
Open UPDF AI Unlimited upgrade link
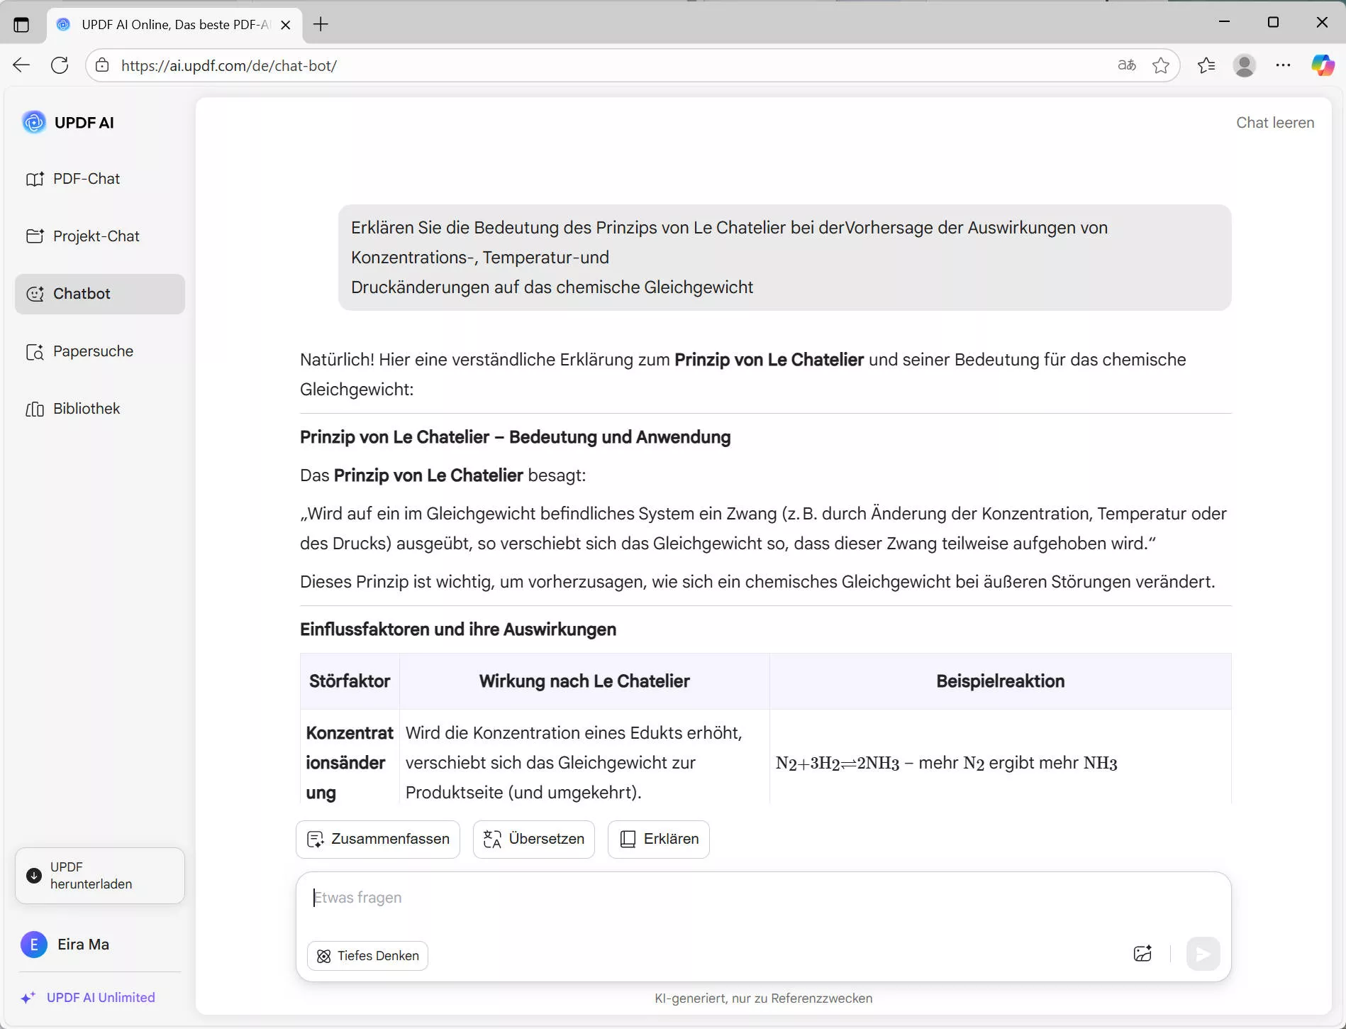pos(101,996)
